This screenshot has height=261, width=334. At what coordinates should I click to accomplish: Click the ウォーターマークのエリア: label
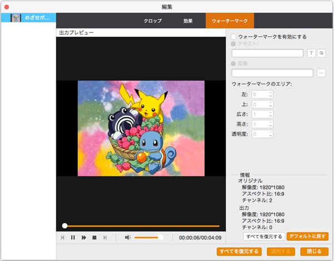262,84
